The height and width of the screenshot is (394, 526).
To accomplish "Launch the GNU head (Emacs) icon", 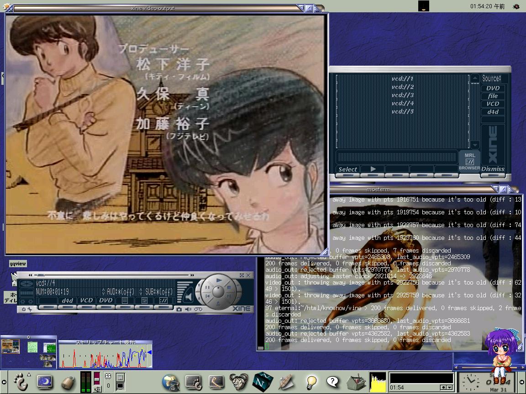I will pos(239,382).
